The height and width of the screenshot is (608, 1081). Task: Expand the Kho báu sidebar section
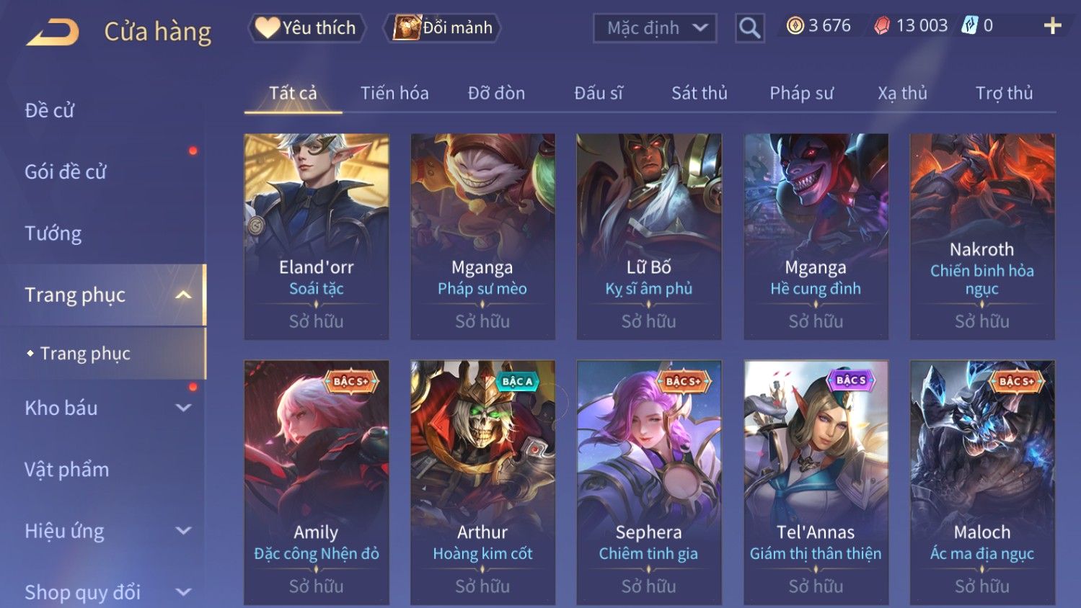184,408
